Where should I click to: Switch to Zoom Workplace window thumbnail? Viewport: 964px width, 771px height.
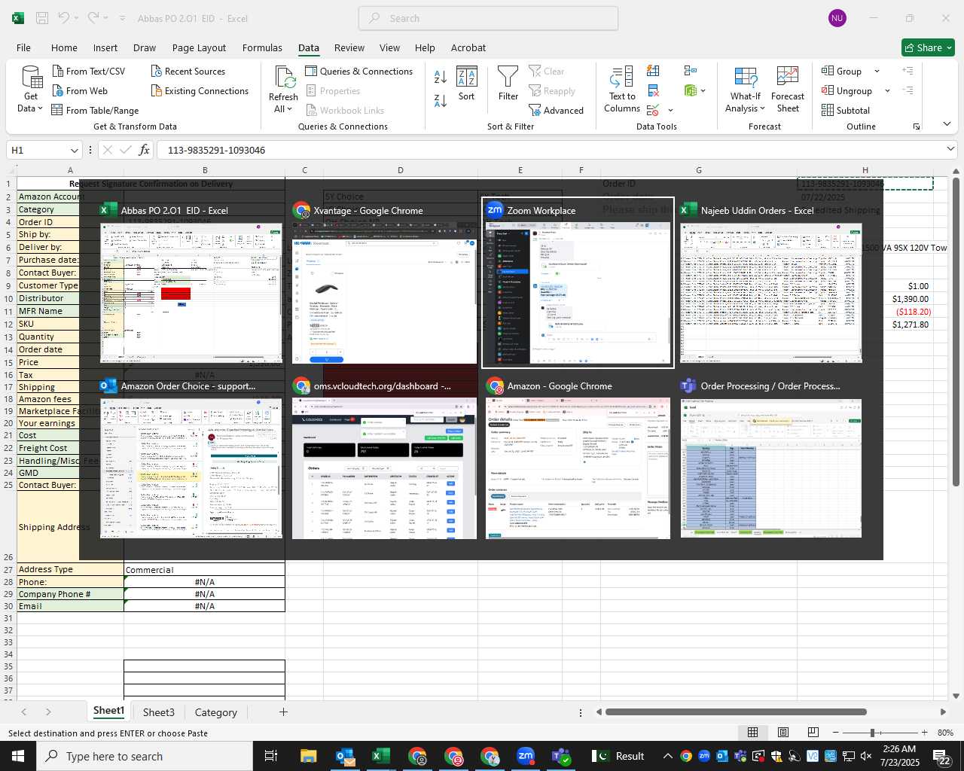tap(578, 283)
